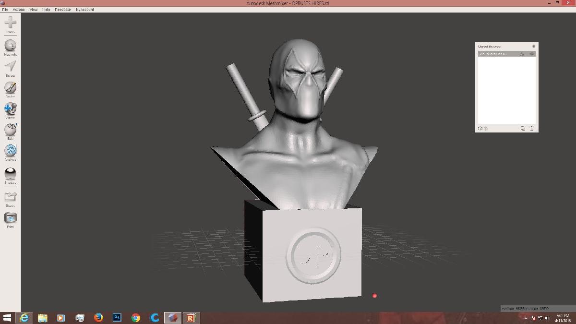576x324 pixels.
Task: Open the Actions menu
Action: (x=18, y=9)
